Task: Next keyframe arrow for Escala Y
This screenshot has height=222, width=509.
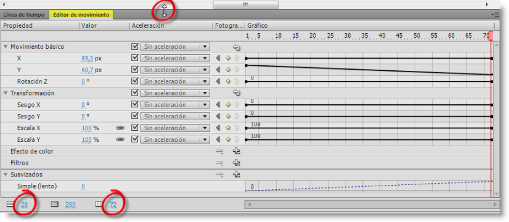Action: pyautogui.click(x=237, y=139)
